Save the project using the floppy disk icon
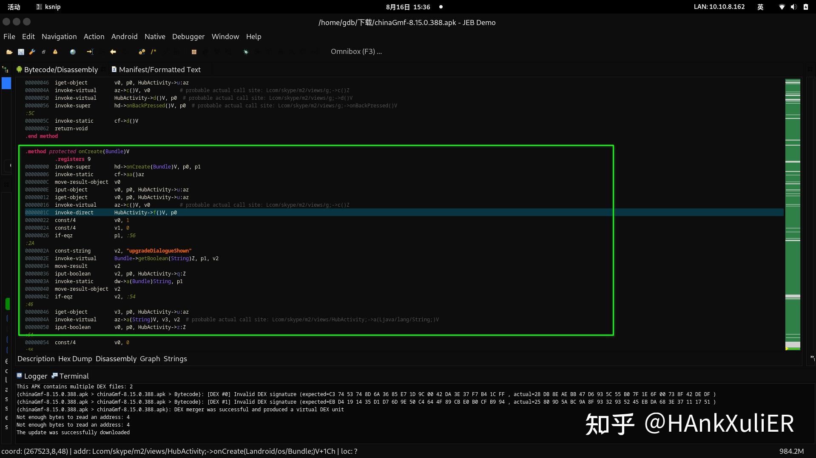Screen dimensions: 816x458 (x=21, y=51)
